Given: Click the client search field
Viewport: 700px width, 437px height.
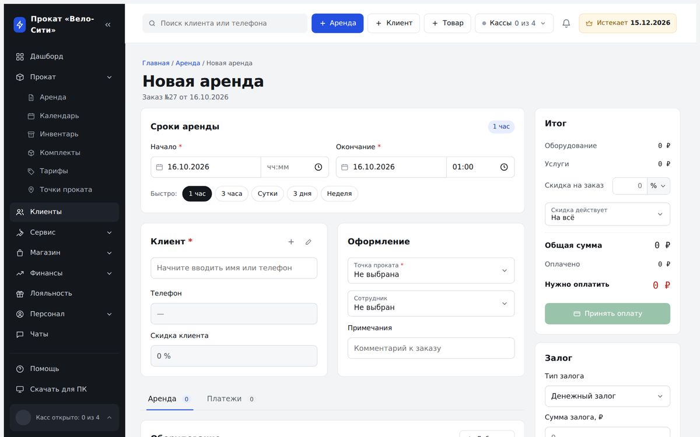Looking at the screenshot, I should point(225,23).
